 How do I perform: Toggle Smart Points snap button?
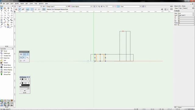point(24,57)
